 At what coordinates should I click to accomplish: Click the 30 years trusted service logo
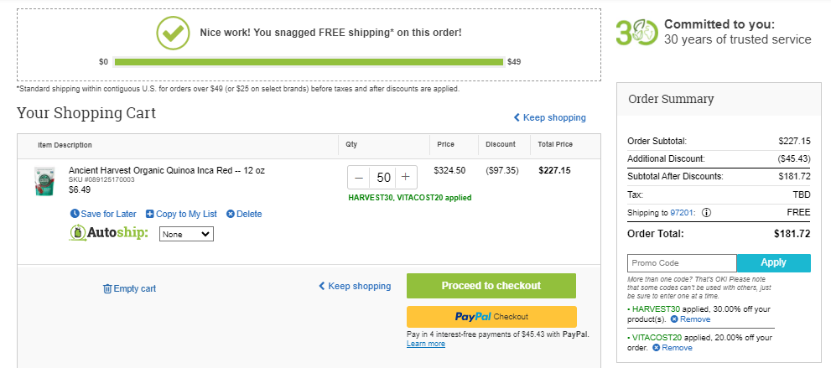(x=637, y=32)
